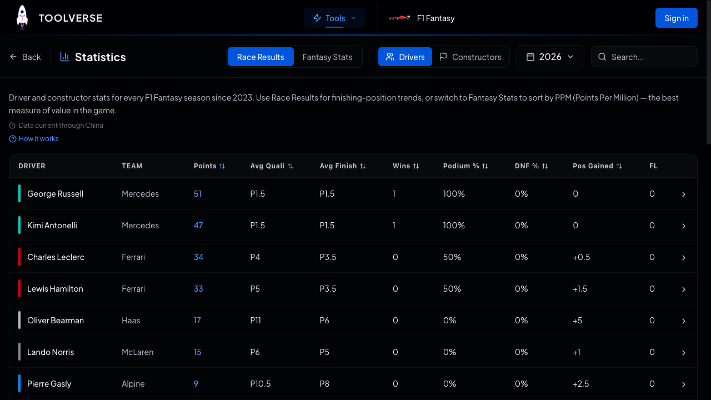Screen dimensions: 711x400
Task: Click the Haas team cell
Action: pos(131,321)
